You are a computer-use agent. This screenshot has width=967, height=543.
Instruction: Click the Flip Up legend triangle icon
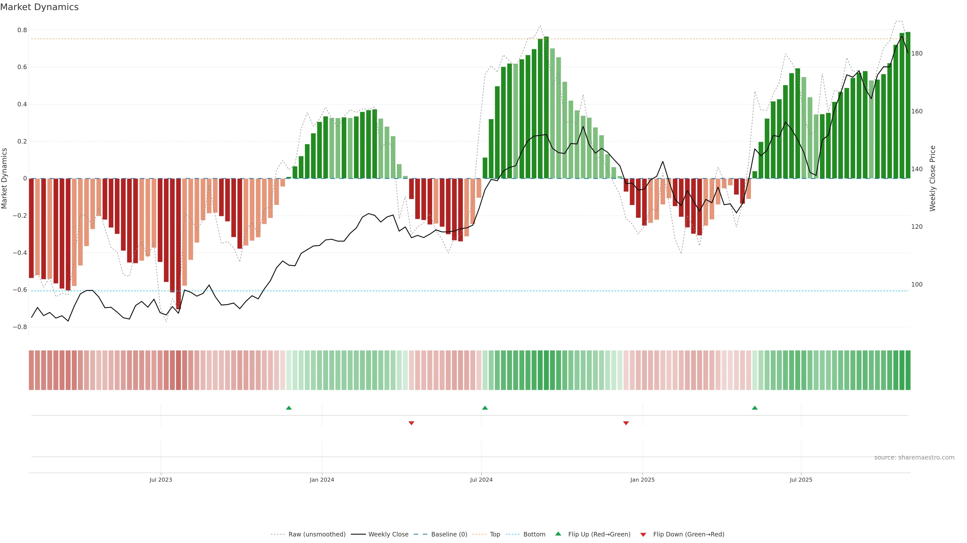(x=558, y=534)
